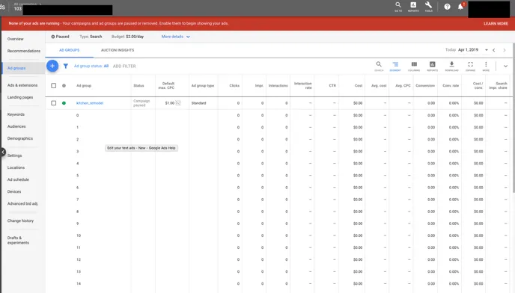Open Audiences in the sidebar
The height and width of the screenshot is (293, 515).
click(x=16, y=126)
